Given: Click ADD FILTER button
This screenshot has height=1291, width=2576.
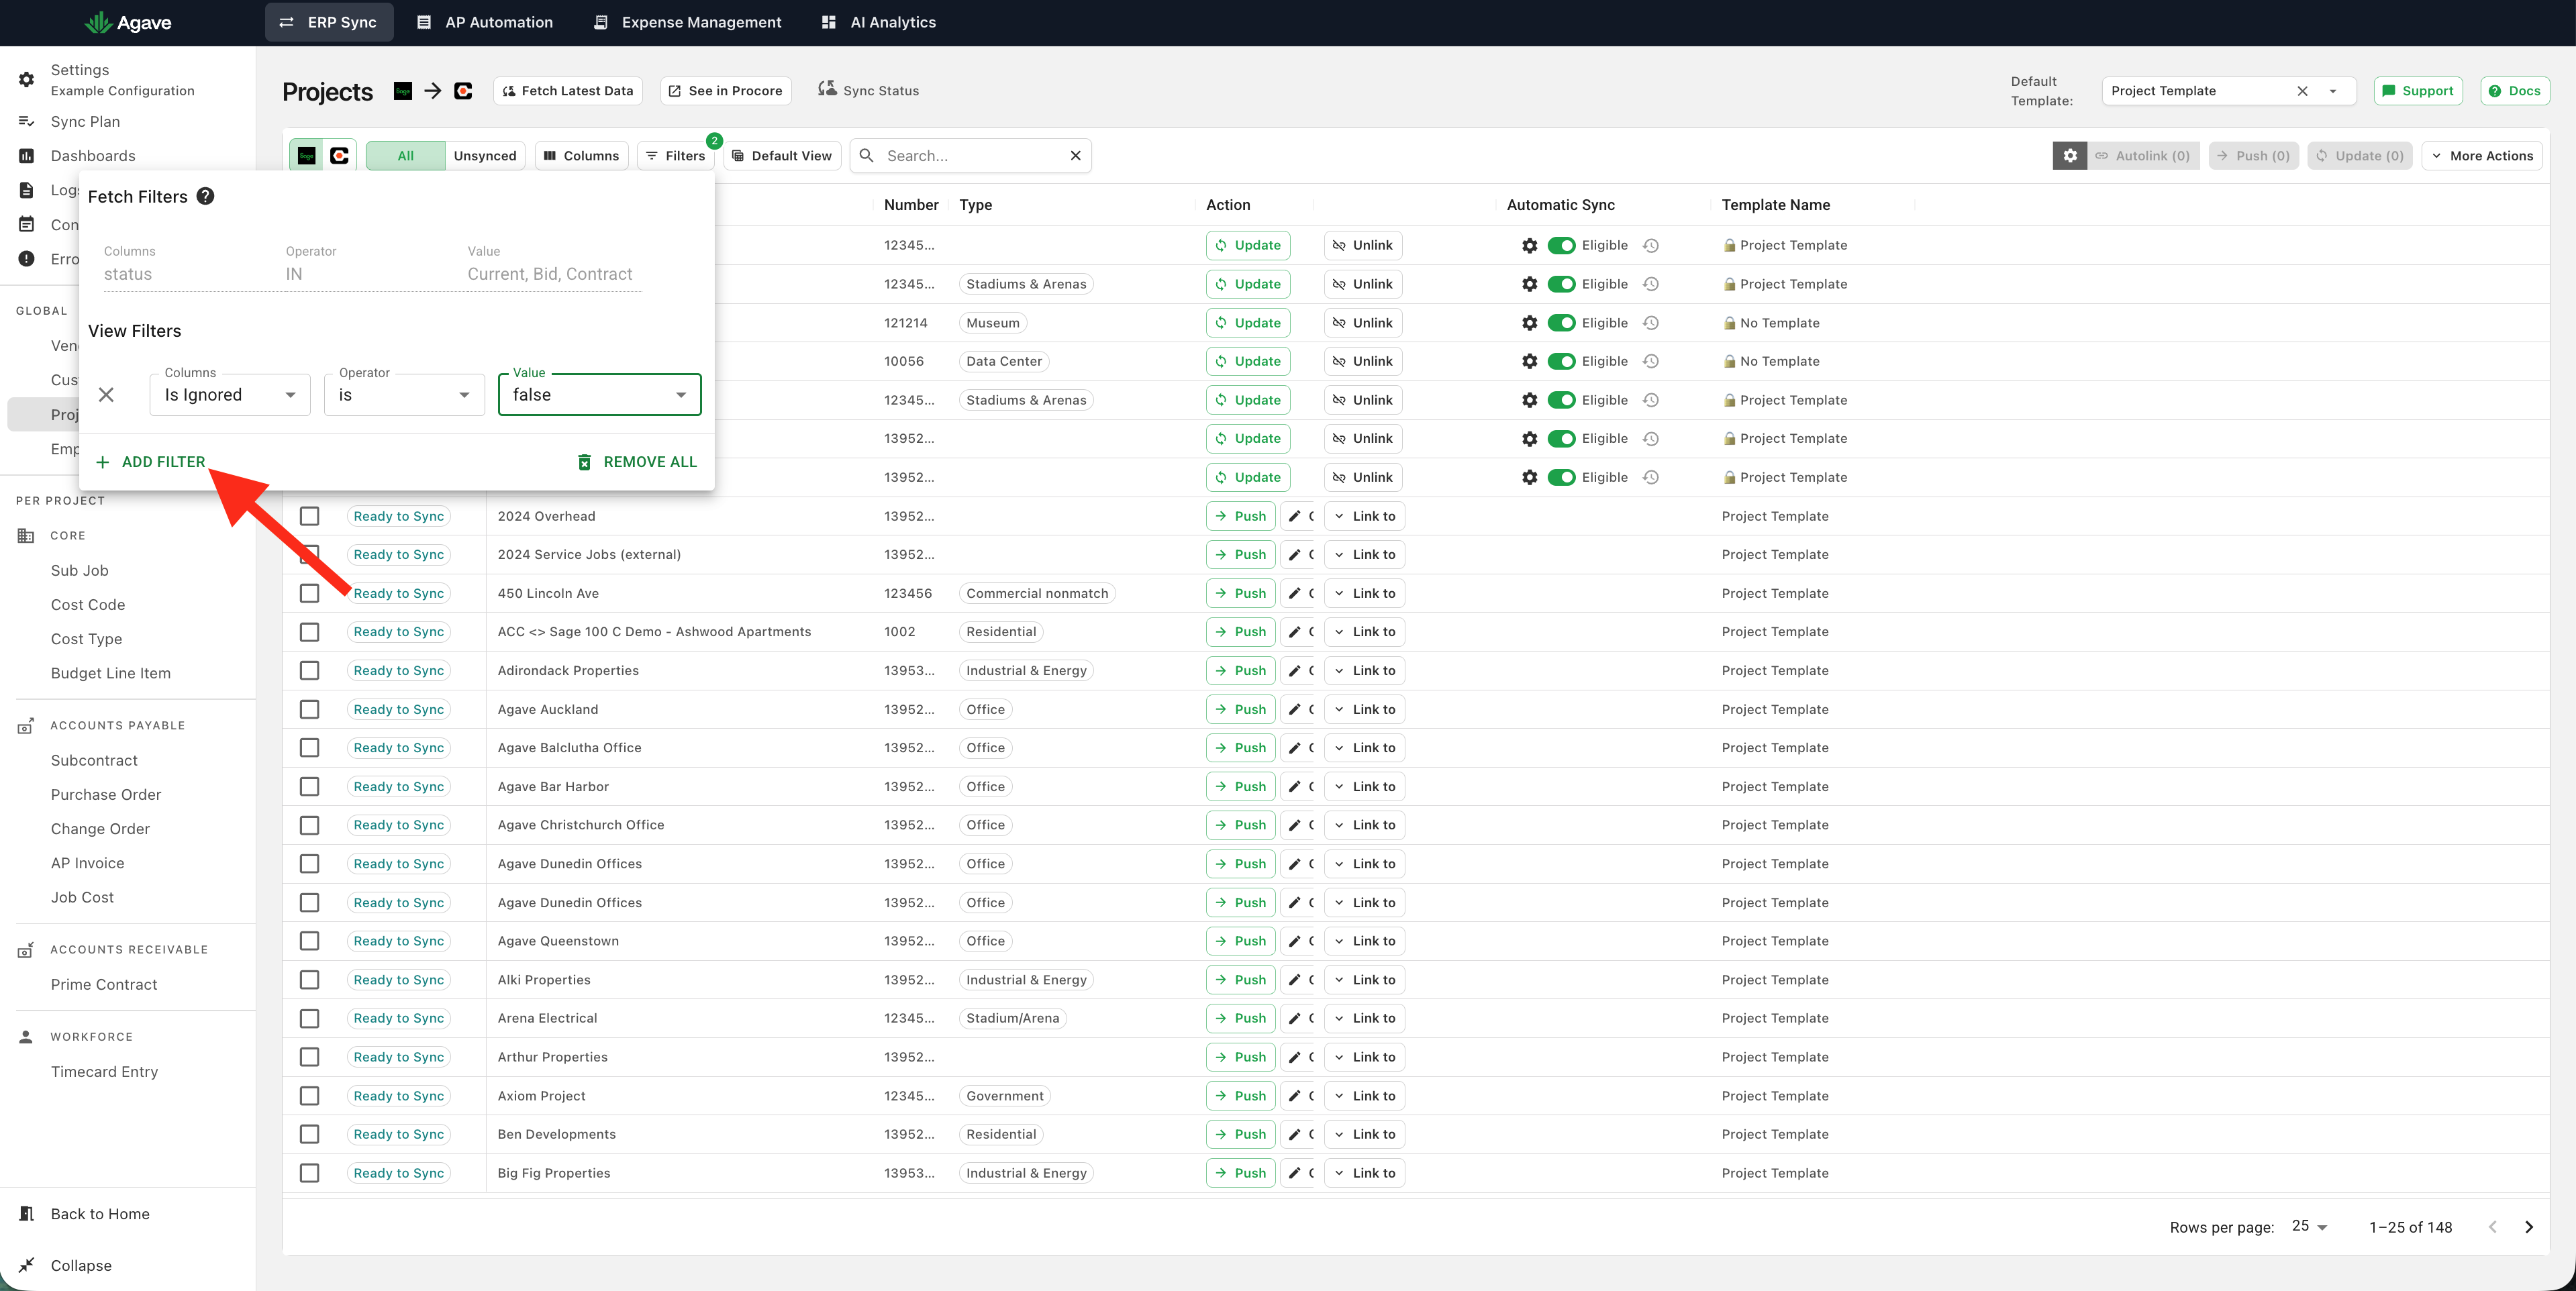Looking at the screenshot, I should click(150, 462).
